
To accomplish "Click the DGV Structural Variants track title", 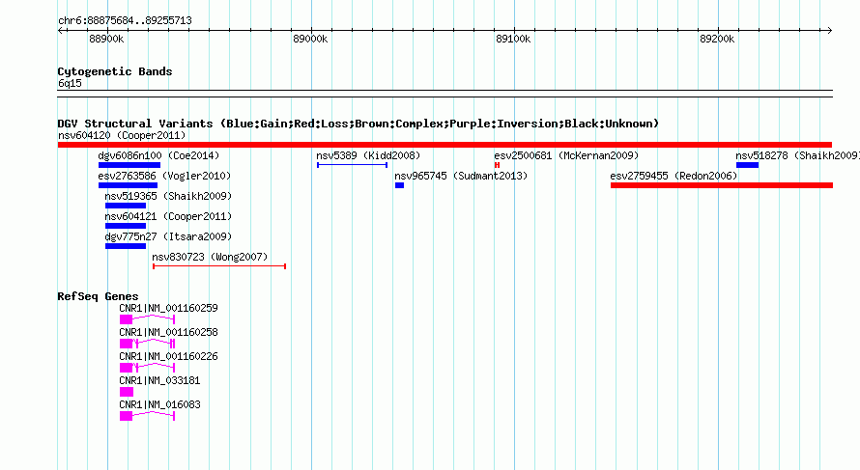I will coord(358,124).
